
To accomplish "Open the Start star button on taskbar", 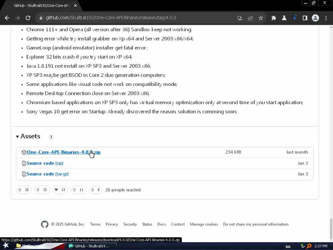I will (x=6, y=246).
